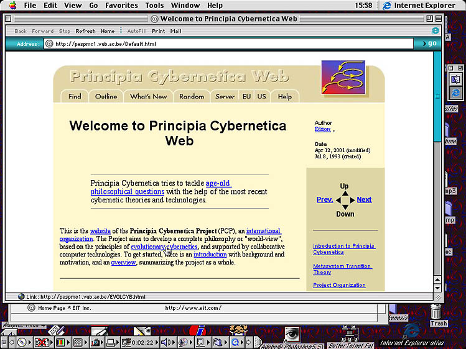Click the Stop toolbar button
The height and width of the screenshot is (349, 466).
tap(65, 31)
